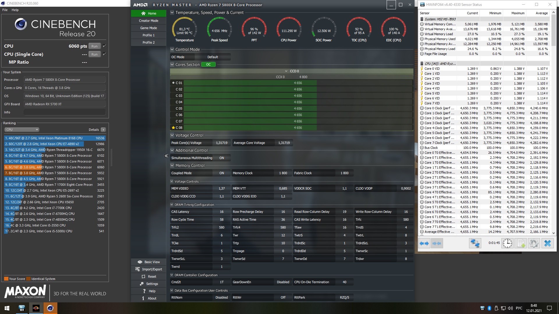Run the CPU Single Core benchmark
The width and height of the screenshot is (559, 314).
[x=94, y=54]
